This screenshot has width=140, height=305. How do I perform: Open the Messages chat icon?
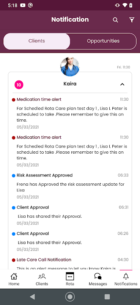(98, 276)
